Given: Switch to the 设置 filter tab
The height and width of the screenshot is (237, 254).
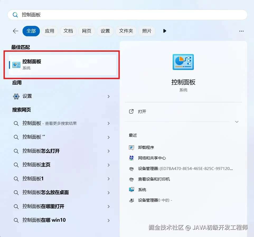Looking at the screenshot, I should pos(105,31).
